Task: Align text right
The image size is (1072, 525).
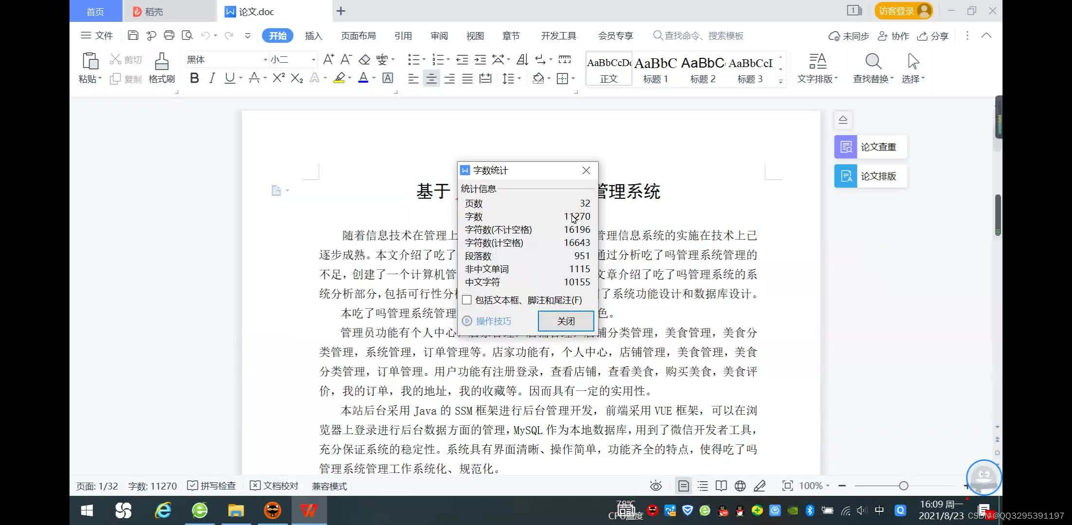Action: tap(449, 79)
